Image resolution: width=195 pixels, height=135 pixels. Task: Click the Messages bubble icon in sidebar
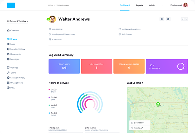coord(8,59)
